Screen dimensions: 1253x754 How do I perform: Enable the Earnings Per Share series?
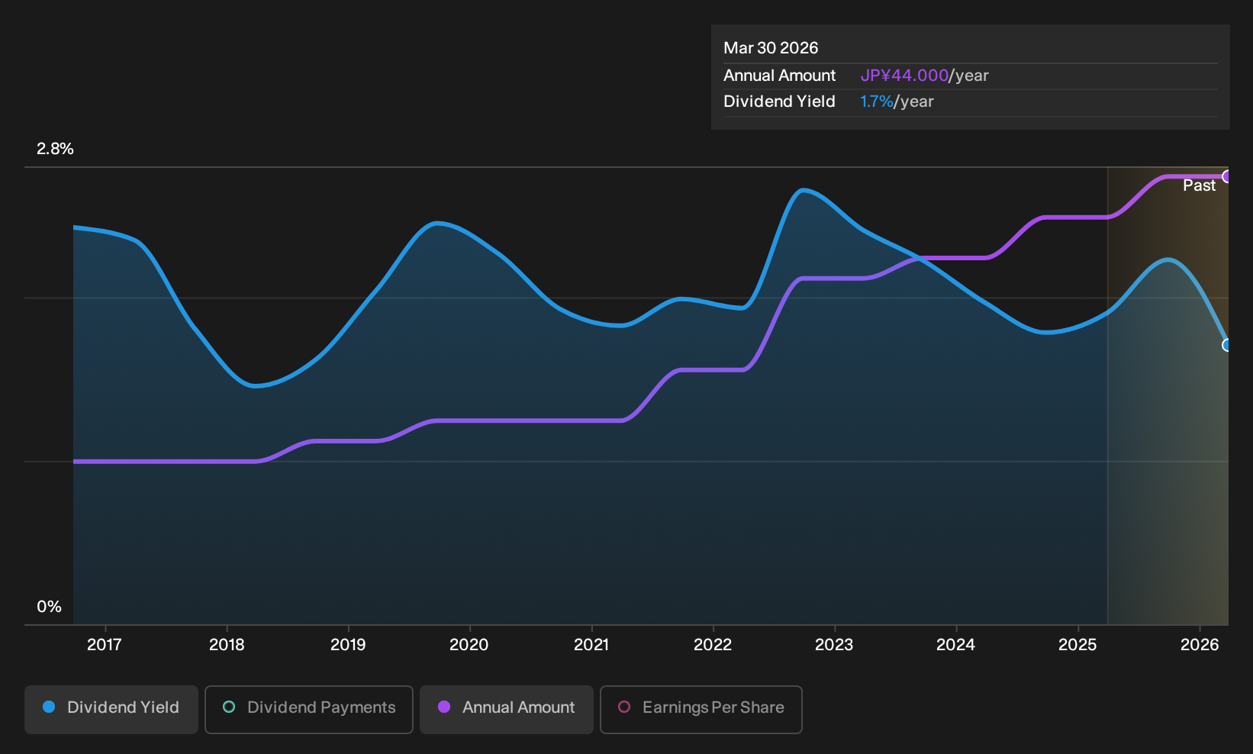[x=701, y=709]
